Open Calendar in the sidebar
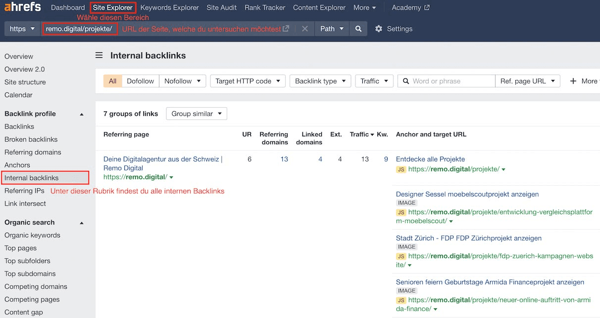600x318 pixels. coord(18,95)
